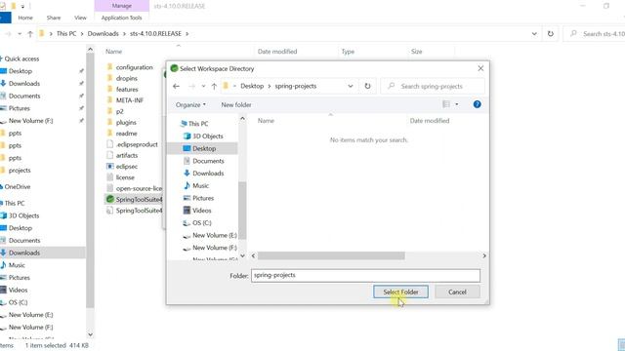Click the Manage contextual tab in Explorer
The height and width of the screenshot is (351, 625).
pos(121,6)
